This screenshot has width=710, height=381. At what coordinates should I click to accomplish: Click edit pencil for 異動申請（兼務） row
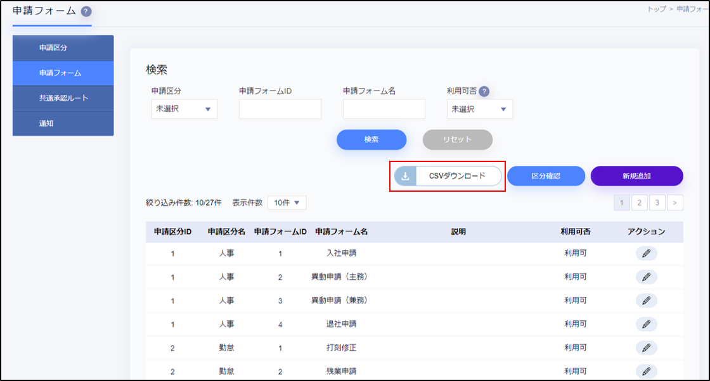[646, 301]
